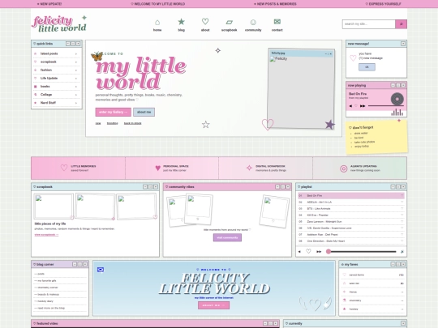
Task: Click the purple star on Felicity photo
Action: [x=330, y=125]
